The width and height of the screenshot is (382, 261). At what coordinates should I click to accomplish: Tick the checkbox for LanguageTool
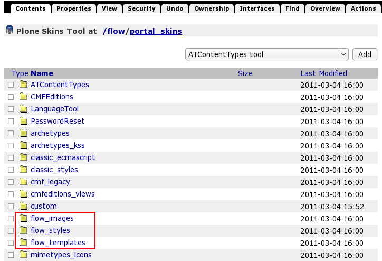pos(11,109)
